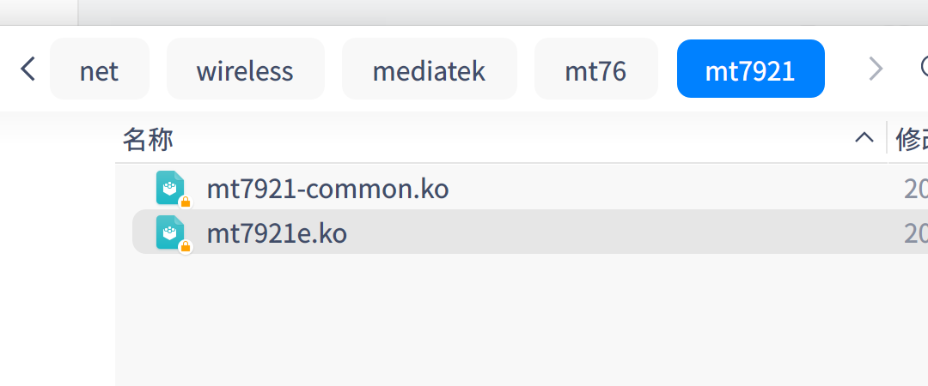Image resolution: width=928 pixels, height=386 pixels.
Task: Click the back navigation arrow
Action: 27,69
